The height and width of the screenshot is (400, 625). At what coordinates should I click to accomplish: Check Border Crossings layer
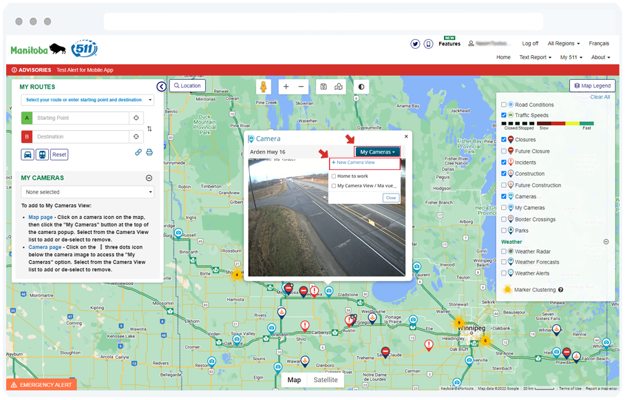(504, 220)
